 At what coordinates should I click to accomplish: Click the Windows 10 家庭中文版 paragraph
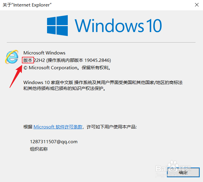click(103, 86)
